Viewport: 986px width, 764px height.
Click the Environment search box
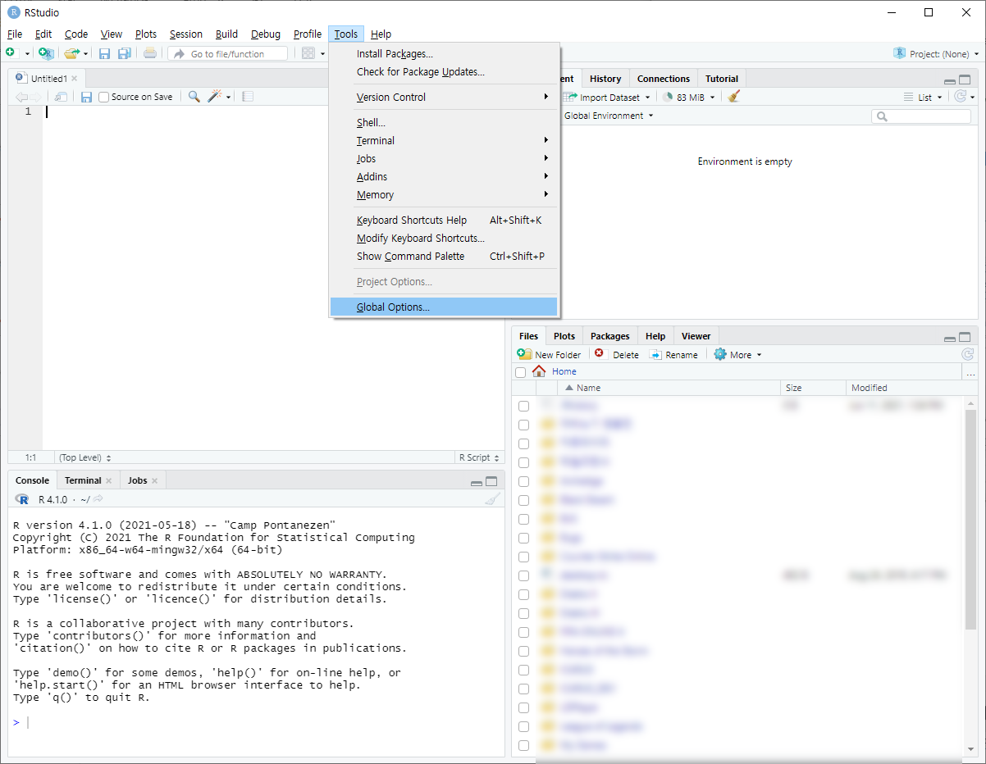click(921, 116)
